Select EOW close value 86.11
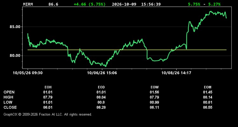 [154, 107]
